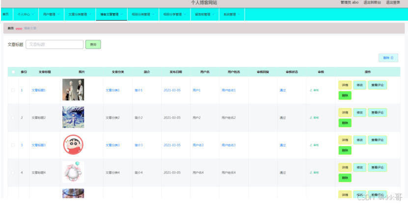The image size is (408, 205).
Task: Click the 首页 breadcrumb link
Action: tap(11, 28)
